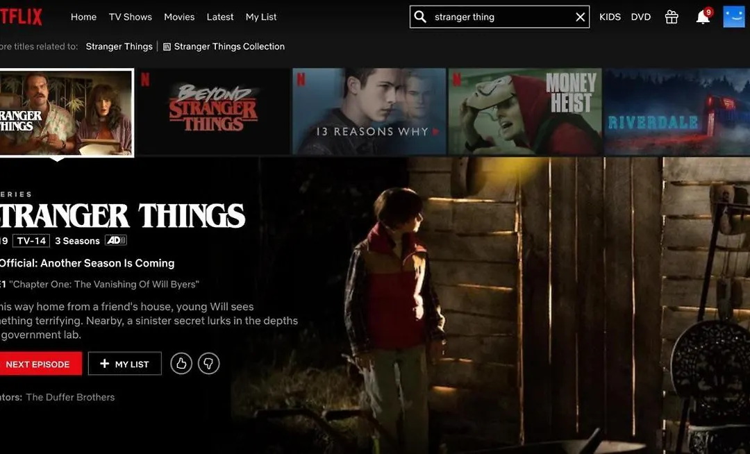
Task: Select the 13 Reasons Why thumbnail
Action: [x=369, y=111]
